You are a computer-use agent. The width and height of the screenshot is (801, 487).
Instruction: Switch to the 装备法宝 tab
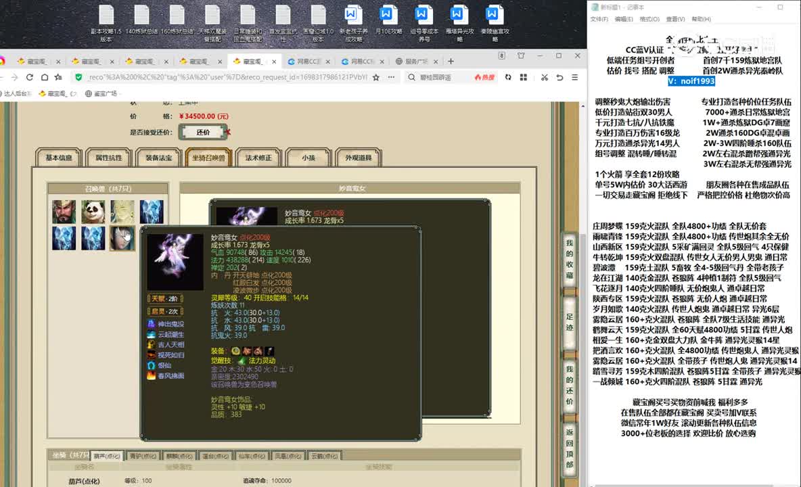(x=159, y=158)
